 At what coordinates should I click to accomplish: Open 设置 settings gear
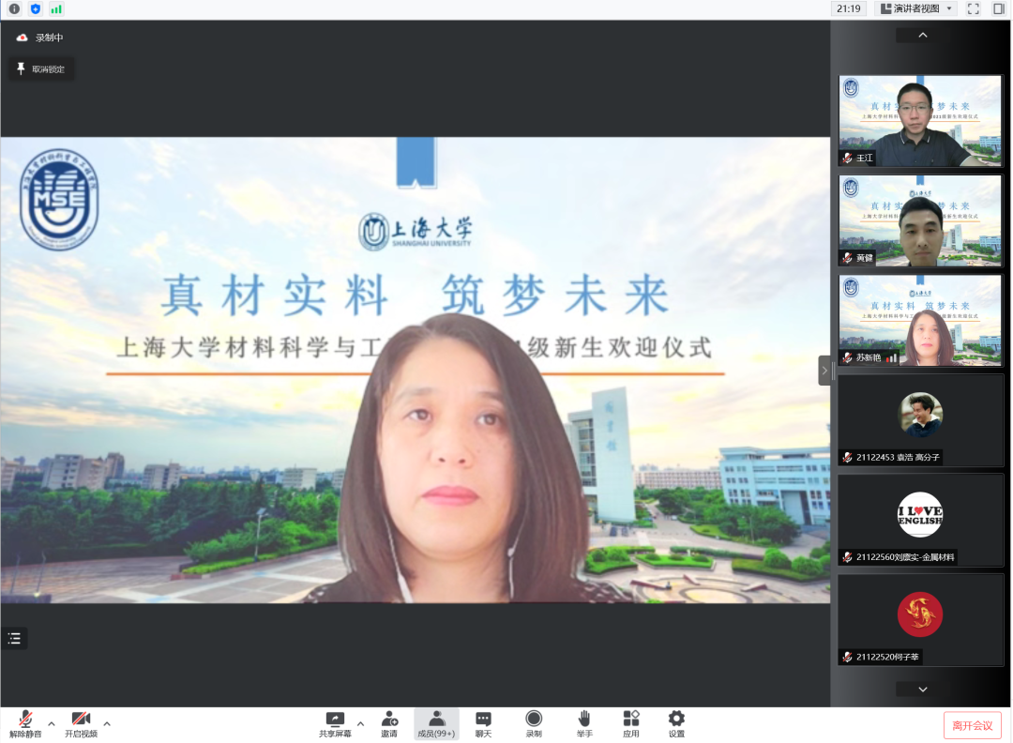676,723
